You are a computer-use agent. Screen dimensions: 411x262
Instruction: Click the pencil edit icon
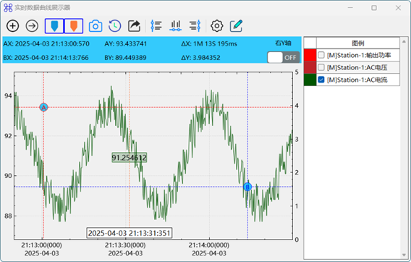(236, 26)
